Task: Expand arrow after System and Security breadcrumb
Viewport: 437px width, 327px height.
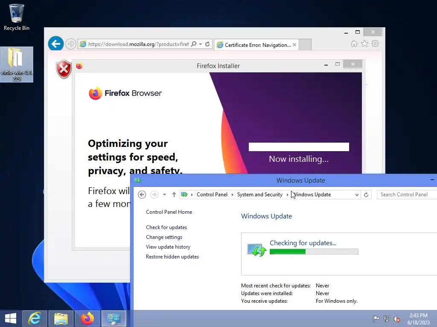Action: [287, 195]
